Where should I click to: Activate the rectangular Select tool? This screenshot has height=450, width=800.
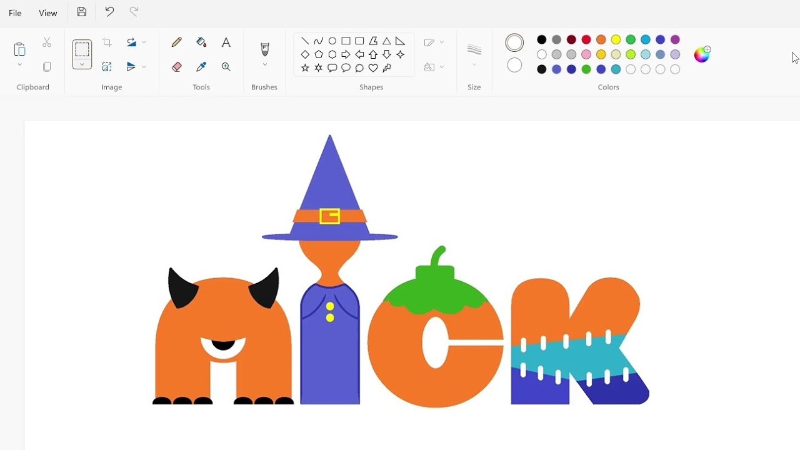coord(82,49)
